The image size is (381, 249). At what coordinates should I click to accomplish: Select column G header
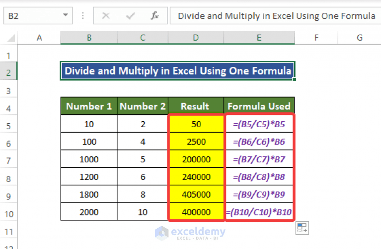tap(359, 38)
